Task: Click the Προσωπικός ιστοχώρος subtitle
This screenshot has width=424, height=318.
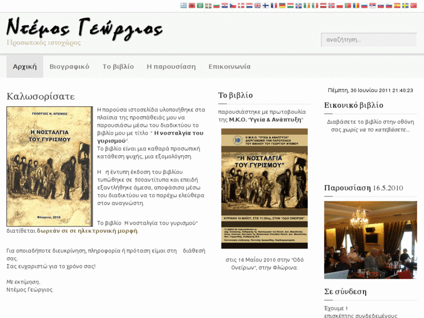Action: (44, 43)
